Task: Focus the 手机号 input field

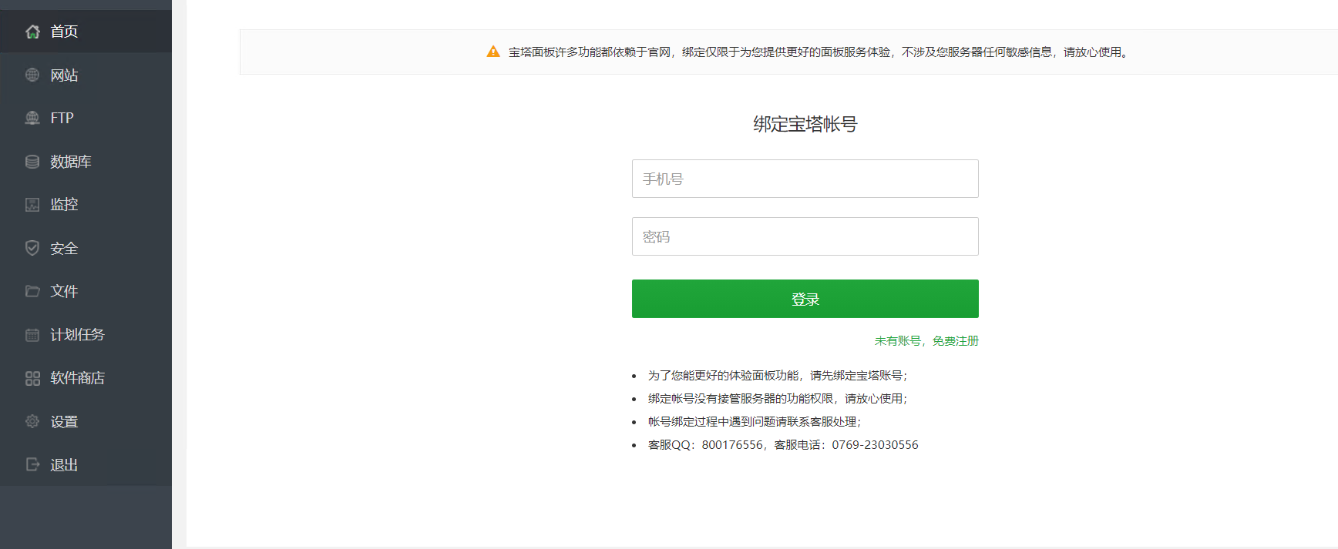Action: click(805, 179)
